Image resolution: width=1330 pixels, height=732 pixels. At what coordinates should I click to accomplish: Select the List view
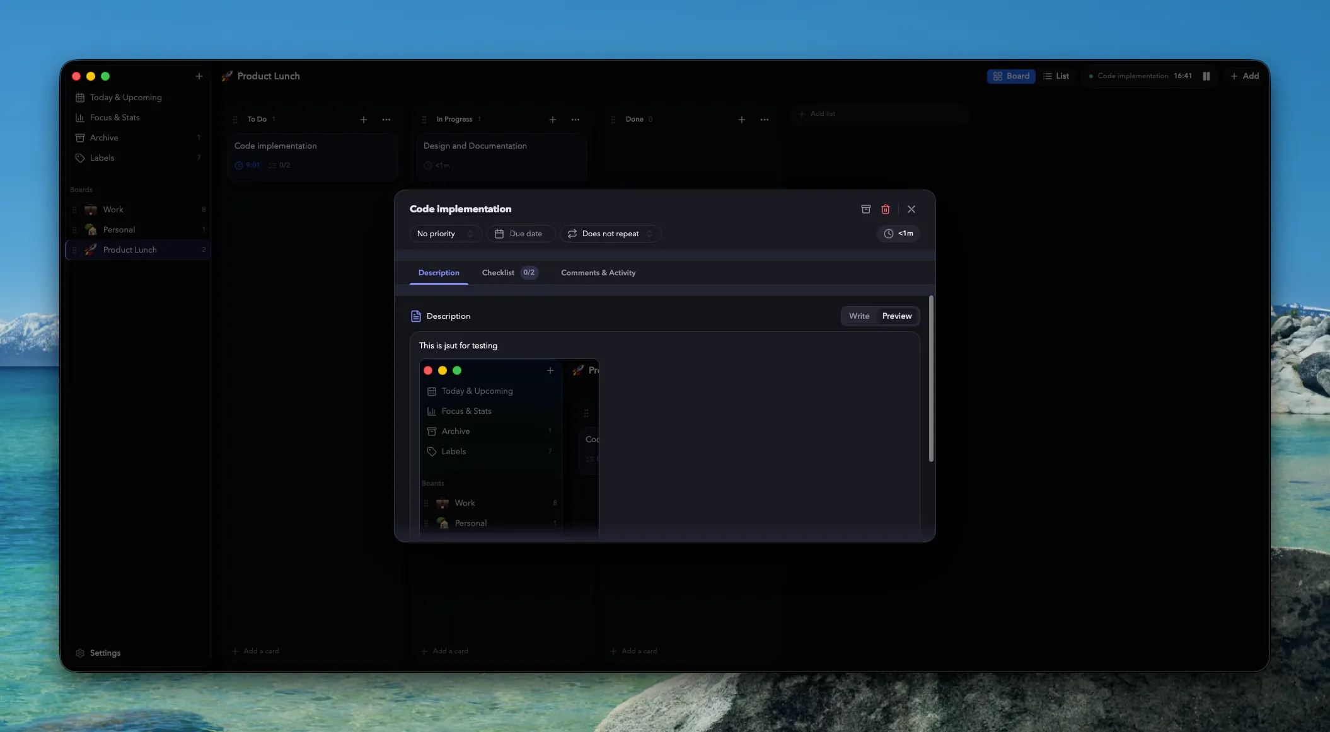click(1056, 76)
